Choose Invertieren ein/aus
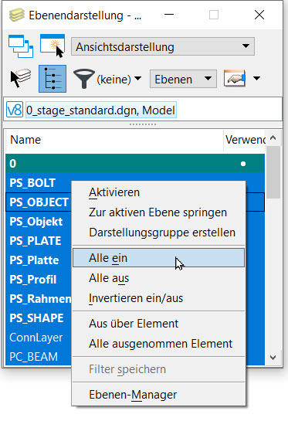 click(158, 298)
